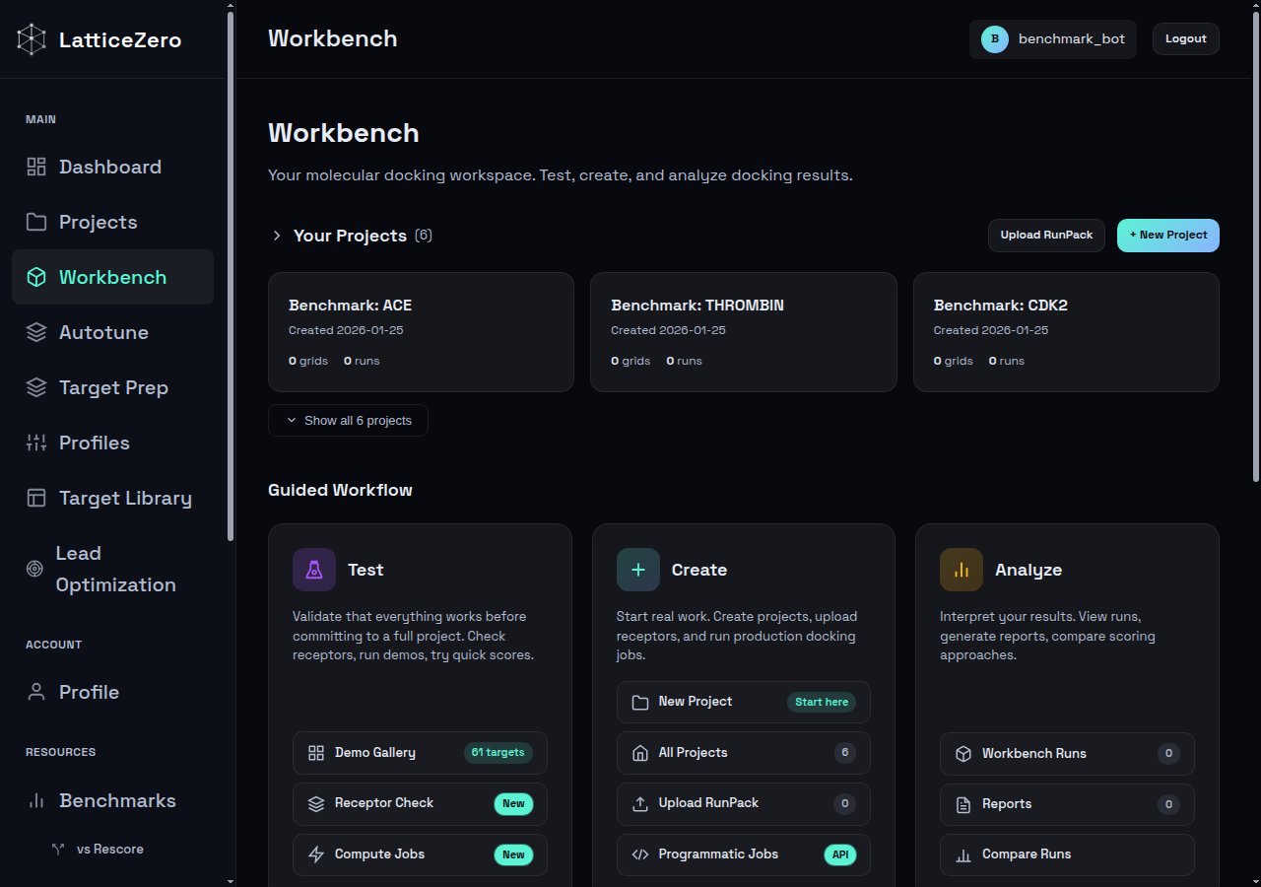Click the Profile person icon
Viewport: 1261px width, 887px height.
tap(36, 692)
